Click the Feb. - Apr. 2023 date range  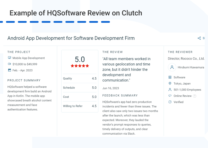pos(23,70)
